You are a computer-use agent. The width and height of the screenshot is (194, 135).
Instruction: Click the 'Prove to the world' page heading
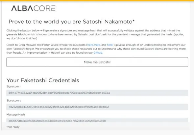click(71, 22)
